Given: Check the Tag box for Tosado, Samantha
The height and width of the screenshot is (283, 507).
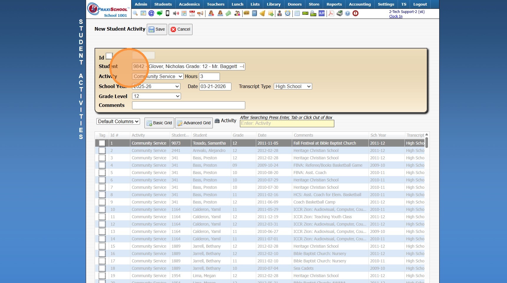Looking at the screenshot, I should pos(102,143).
